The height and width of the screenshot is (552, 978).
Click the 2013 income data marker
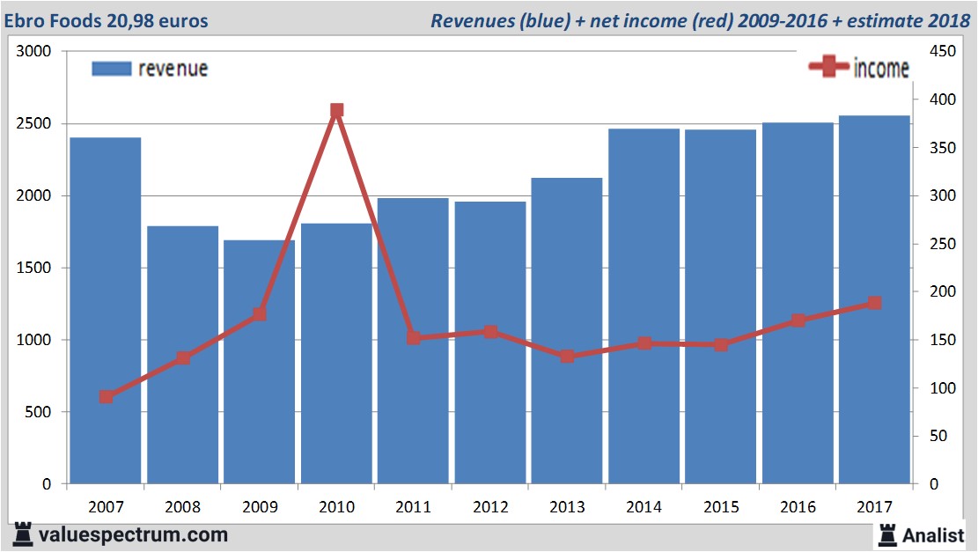pyautogui.click(x=567, y=357)
